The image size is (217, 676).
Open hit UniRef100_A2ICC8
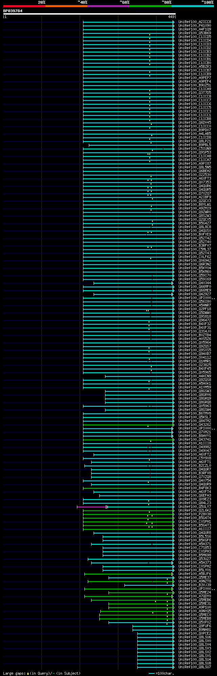tap(195, 22)
